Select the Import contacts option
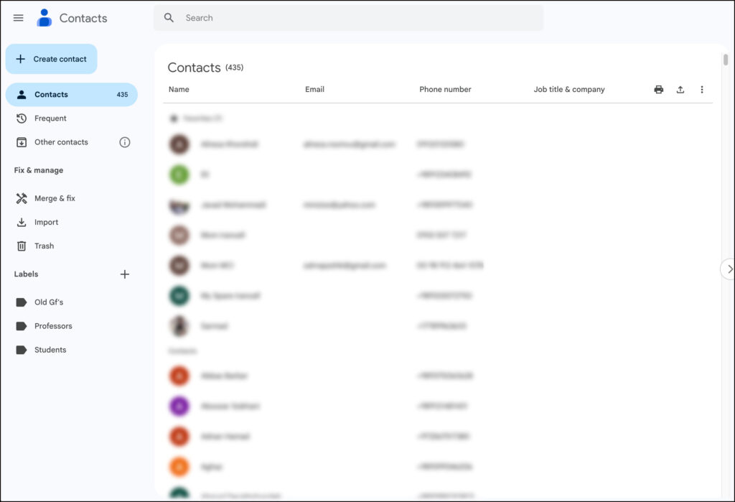This screenshot has width=735, height=502. 49,222
